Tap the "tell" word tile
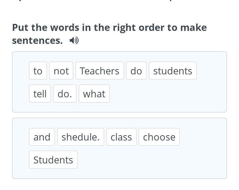This screenshot has width=239, height=190. 40,94
